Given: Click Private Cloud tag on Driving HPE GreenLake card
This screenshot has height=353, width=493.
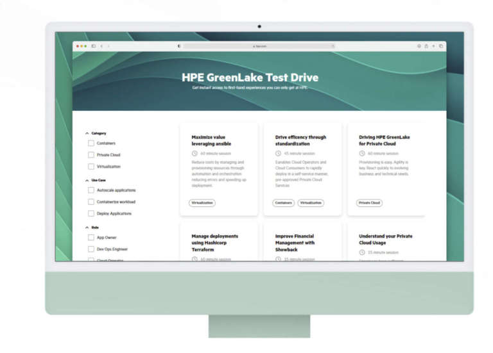Looking at the screenshot, I should pos(370,202).
